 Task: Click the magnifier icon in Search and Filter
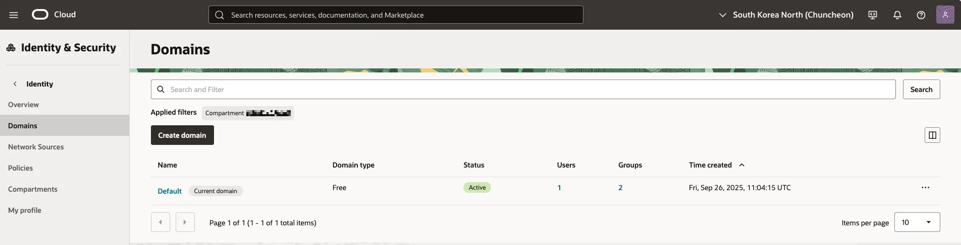point(161,90)
